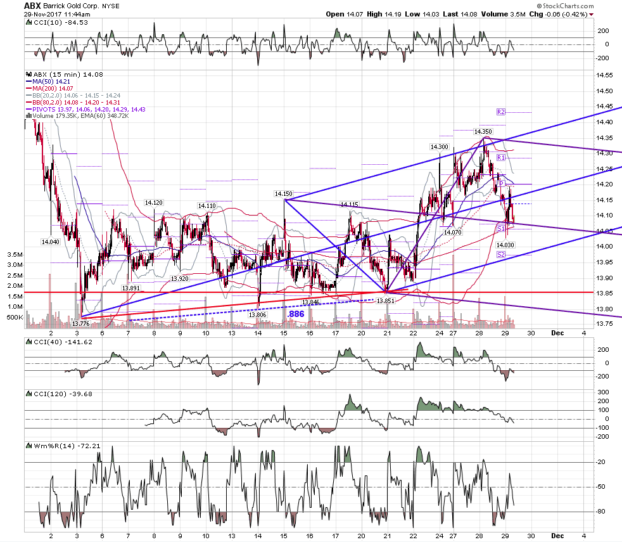Click the R2 pivot marker
Screen dimensions: 622x542
coord(501,112)
